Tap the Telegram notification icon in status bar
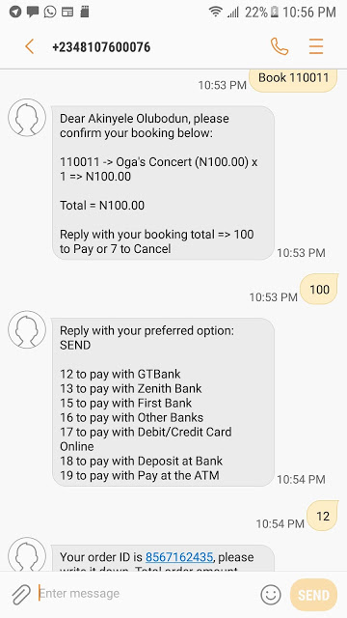The width and height of the screenshot is (347, 618). pos(15,12)
